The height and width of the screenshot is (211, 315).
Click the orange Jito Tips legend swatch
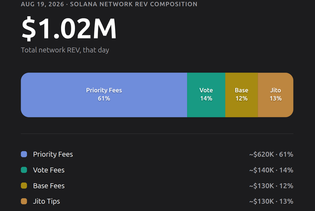click(x=24, y=201)
